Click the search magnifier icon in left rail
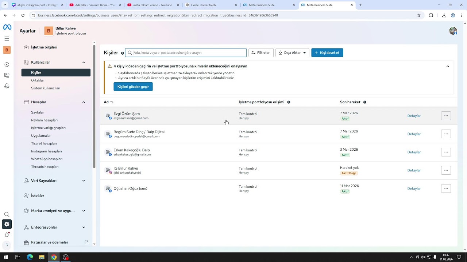 pyautogui.click(x=7, y=215)
